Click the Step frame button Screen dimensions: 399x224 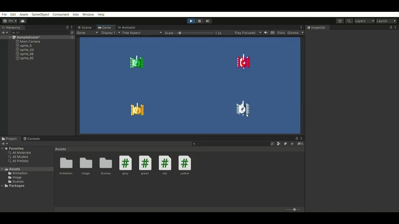(x=208, y=21)
